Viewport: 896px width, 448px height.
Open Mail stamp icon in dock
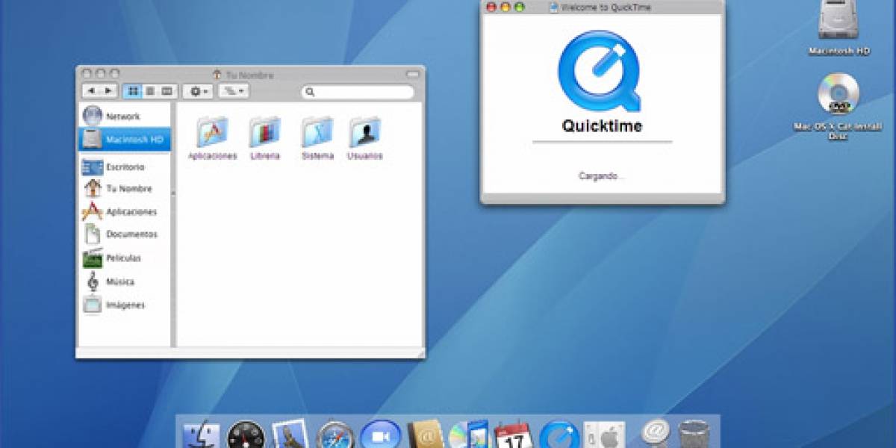(290, 435)
